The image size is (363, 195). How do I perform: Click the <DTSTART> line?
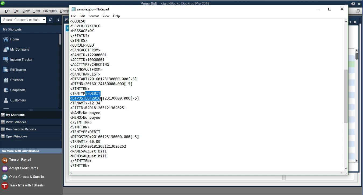click(x=104, y=79)
